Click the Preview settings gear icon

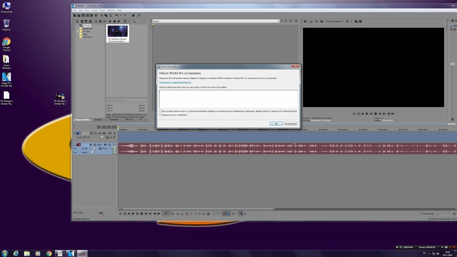coord(305,21)
